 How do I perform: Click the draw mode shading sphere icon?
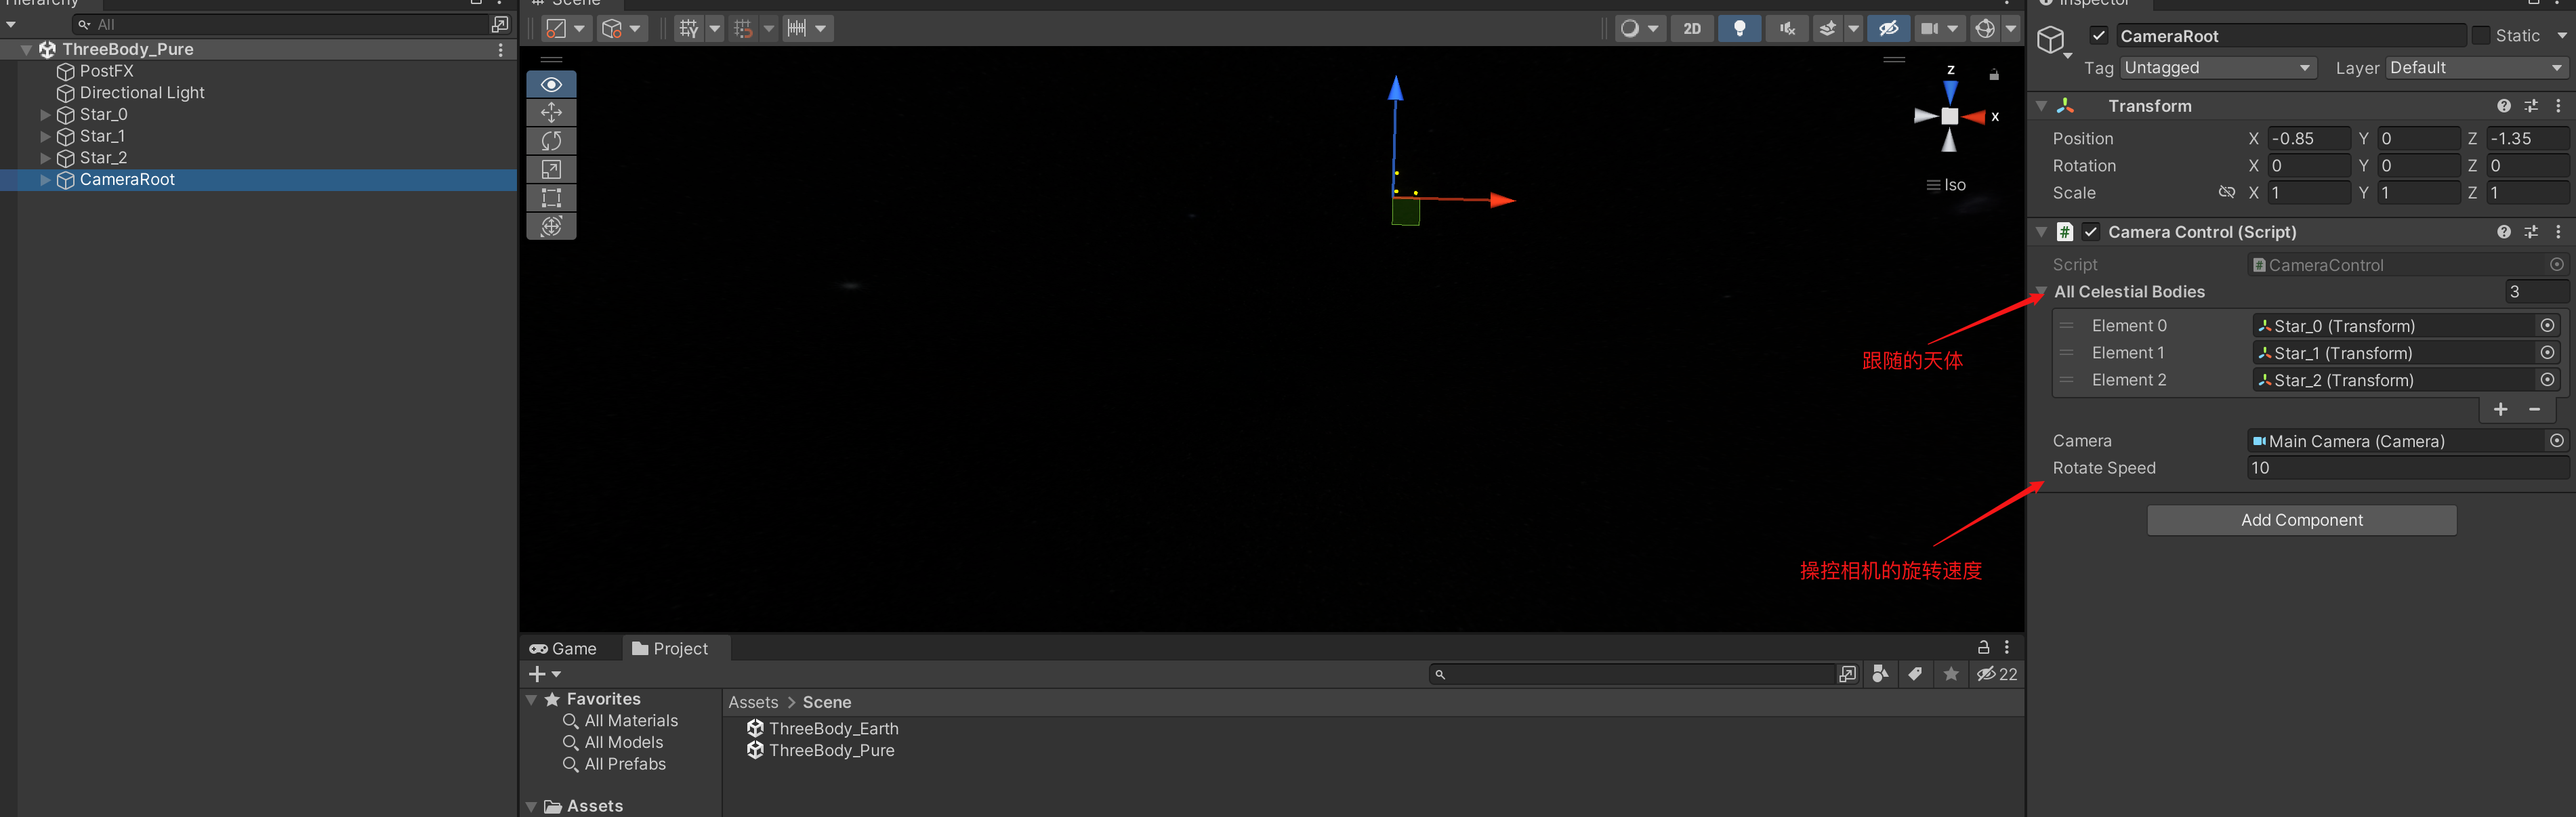[x=1630, y=29]
